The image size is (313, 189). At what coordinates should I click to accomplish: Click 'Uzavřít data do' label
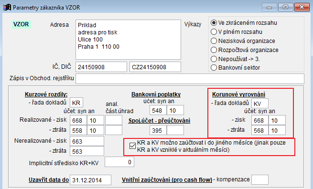pos(49,180)
